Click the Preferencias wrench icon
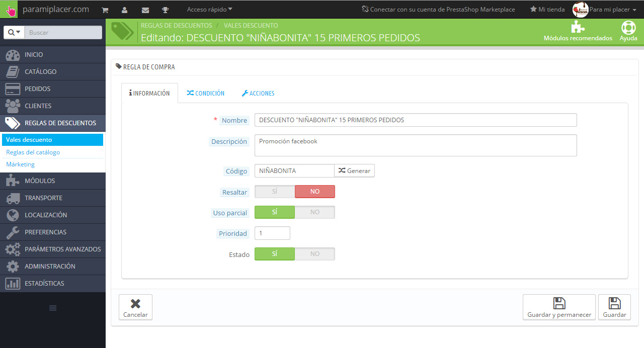Viewport: 644px width, 348px height. point(13,232)
